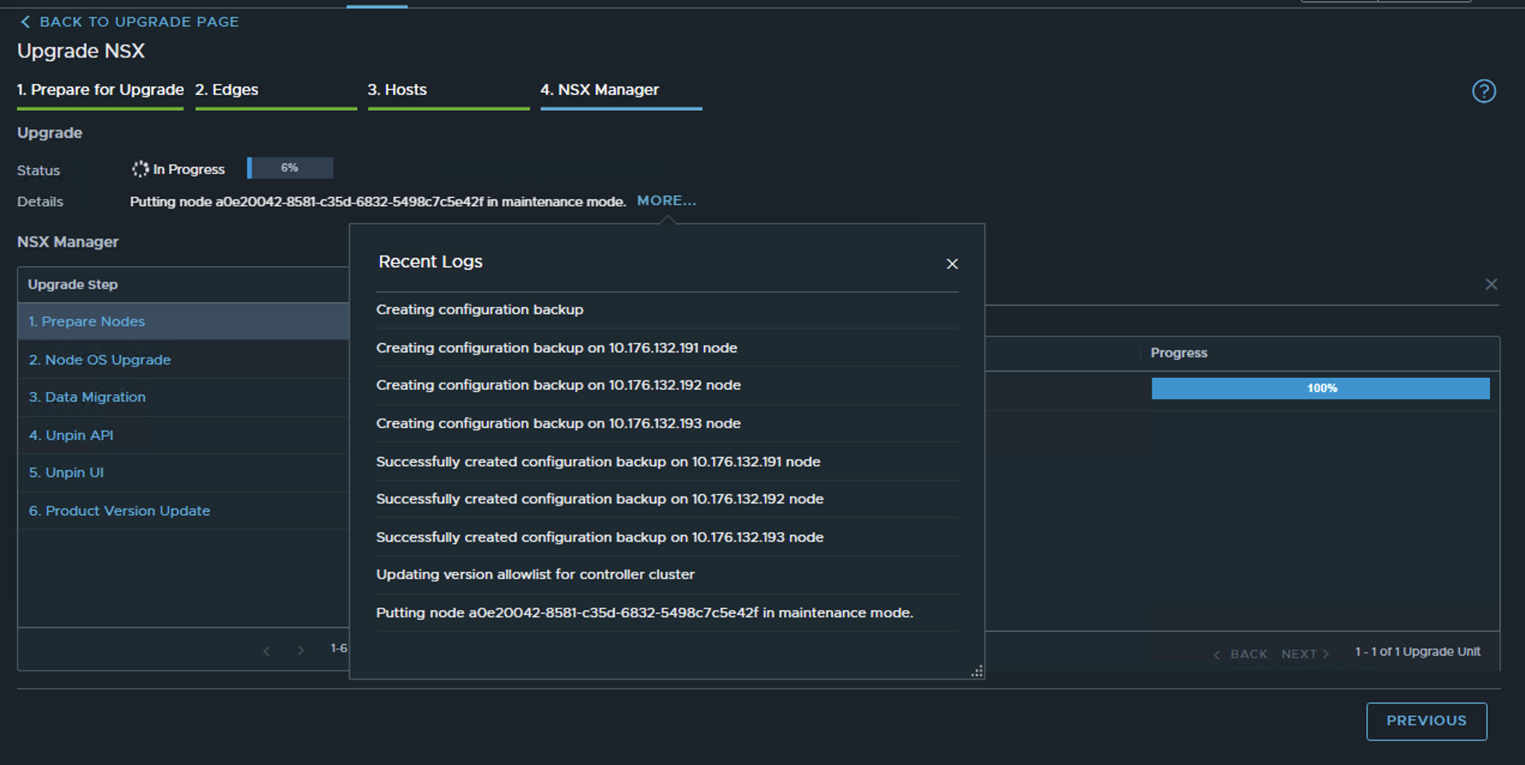Select the Node OS Upgrade step
This screenshot has height=765, width=1525.
tap(100, 360)
